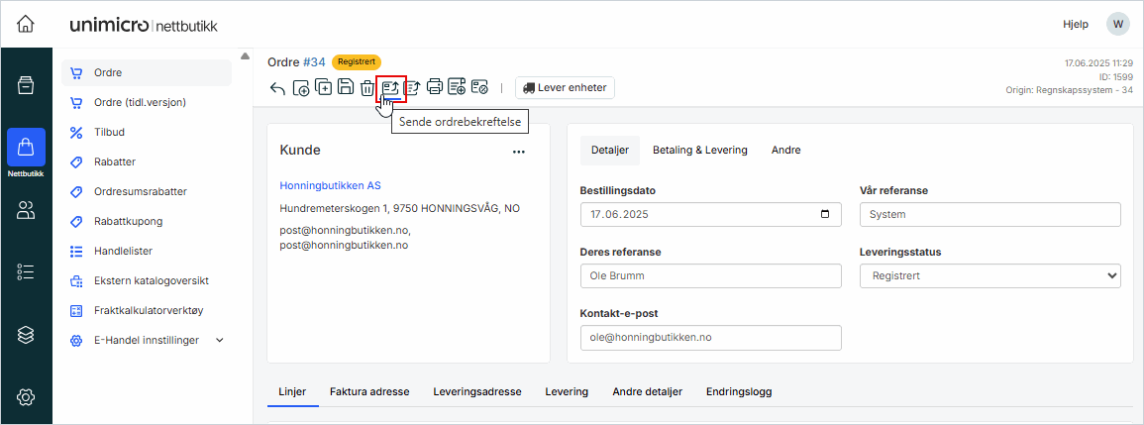Click the duplicate order icon
The height and width of the screenshot is (425, 1144).
pos(324,87)
